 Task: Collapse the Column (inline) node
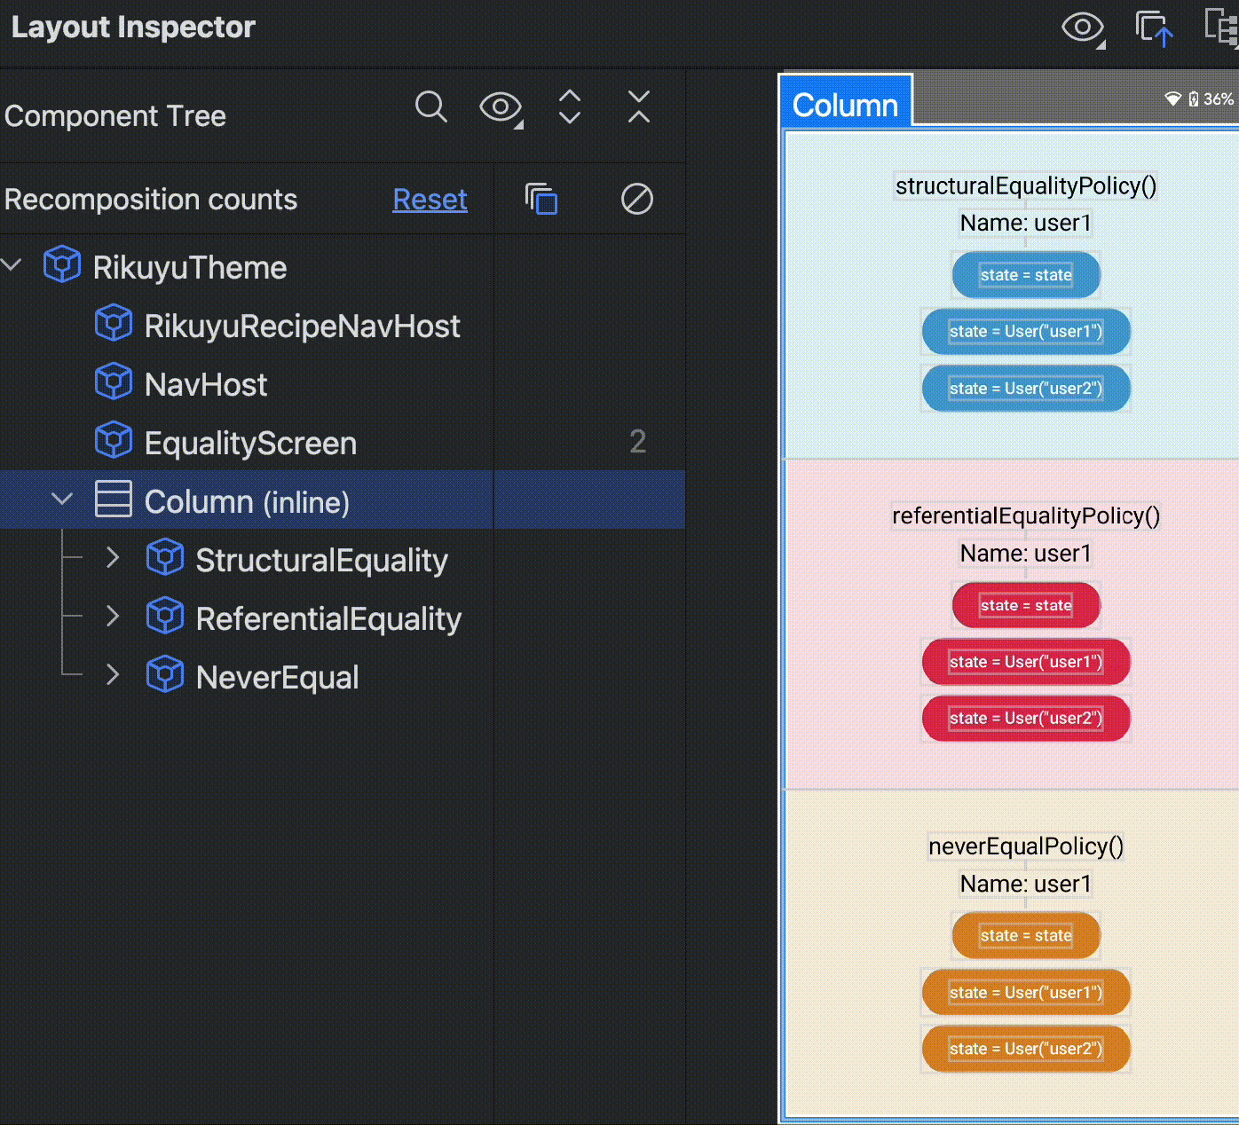click(x=62, y=500)
